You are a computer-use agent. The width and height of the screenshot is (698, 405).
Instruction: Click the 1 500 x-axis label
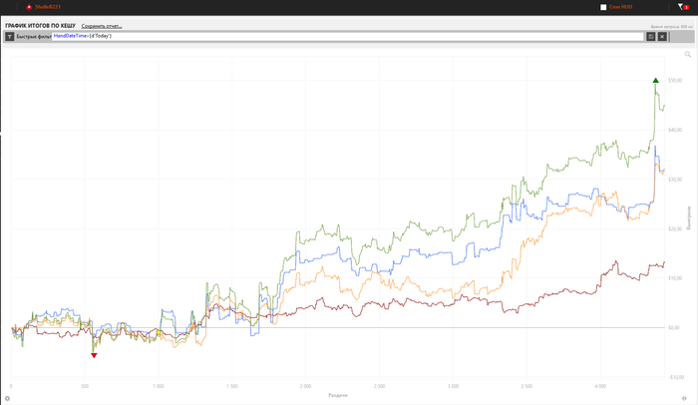(x=232, y=386)
